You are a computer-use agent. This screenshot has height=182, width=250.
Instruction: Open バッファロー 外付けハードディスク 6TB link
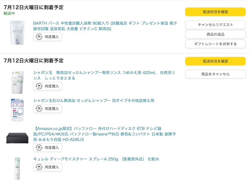pyautogui.click(x=104, y=134)
